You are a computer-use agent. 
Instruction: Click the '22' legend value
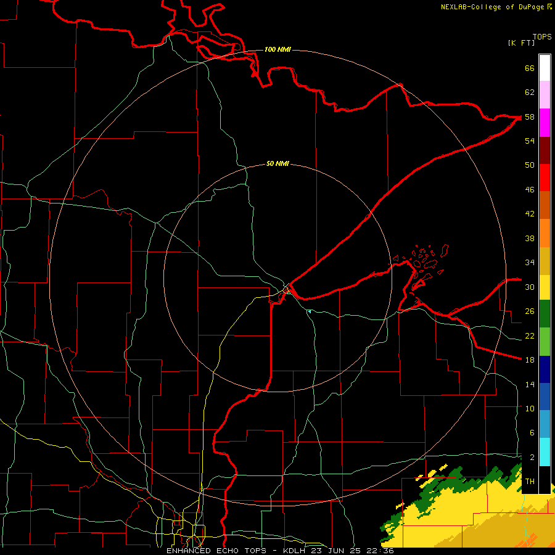pos(530,335)
